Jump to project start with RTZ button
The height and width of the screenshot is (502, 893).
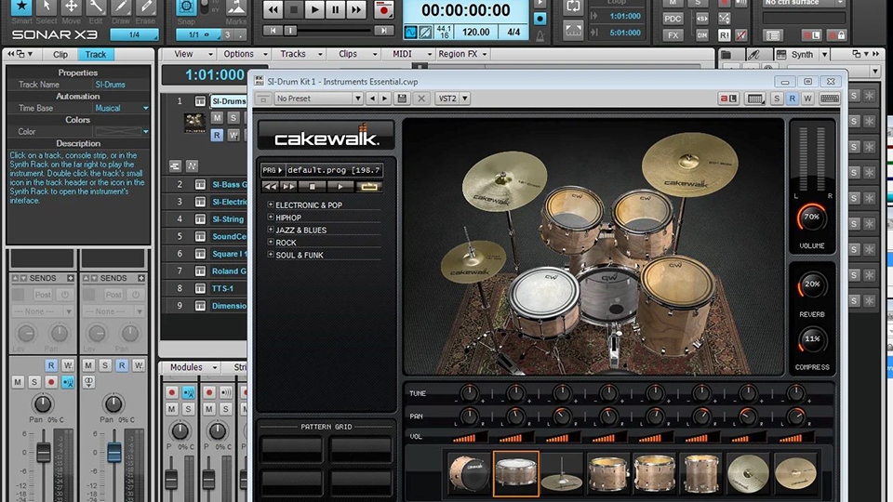point(273,31)
